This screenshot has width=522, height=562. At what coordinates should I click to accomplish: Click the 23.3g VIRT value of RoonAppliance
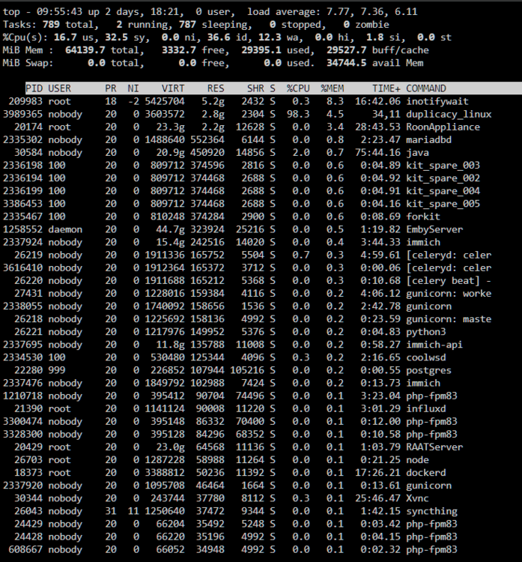[170, 127]
